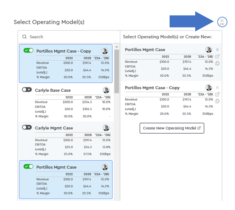The height and width of the screenshot is (210, 235).
Task: Duplicate selected Portillos Mgmt Case - Copy model
Action: pos(217,101)
